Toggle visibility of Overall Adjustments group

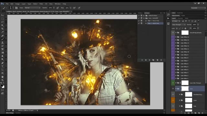173,33
